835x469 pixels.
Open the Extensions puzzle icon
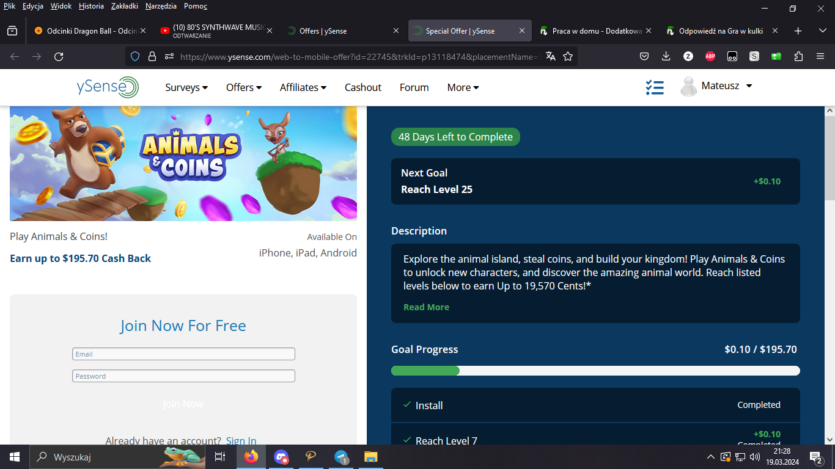click(x=798, y=56)
